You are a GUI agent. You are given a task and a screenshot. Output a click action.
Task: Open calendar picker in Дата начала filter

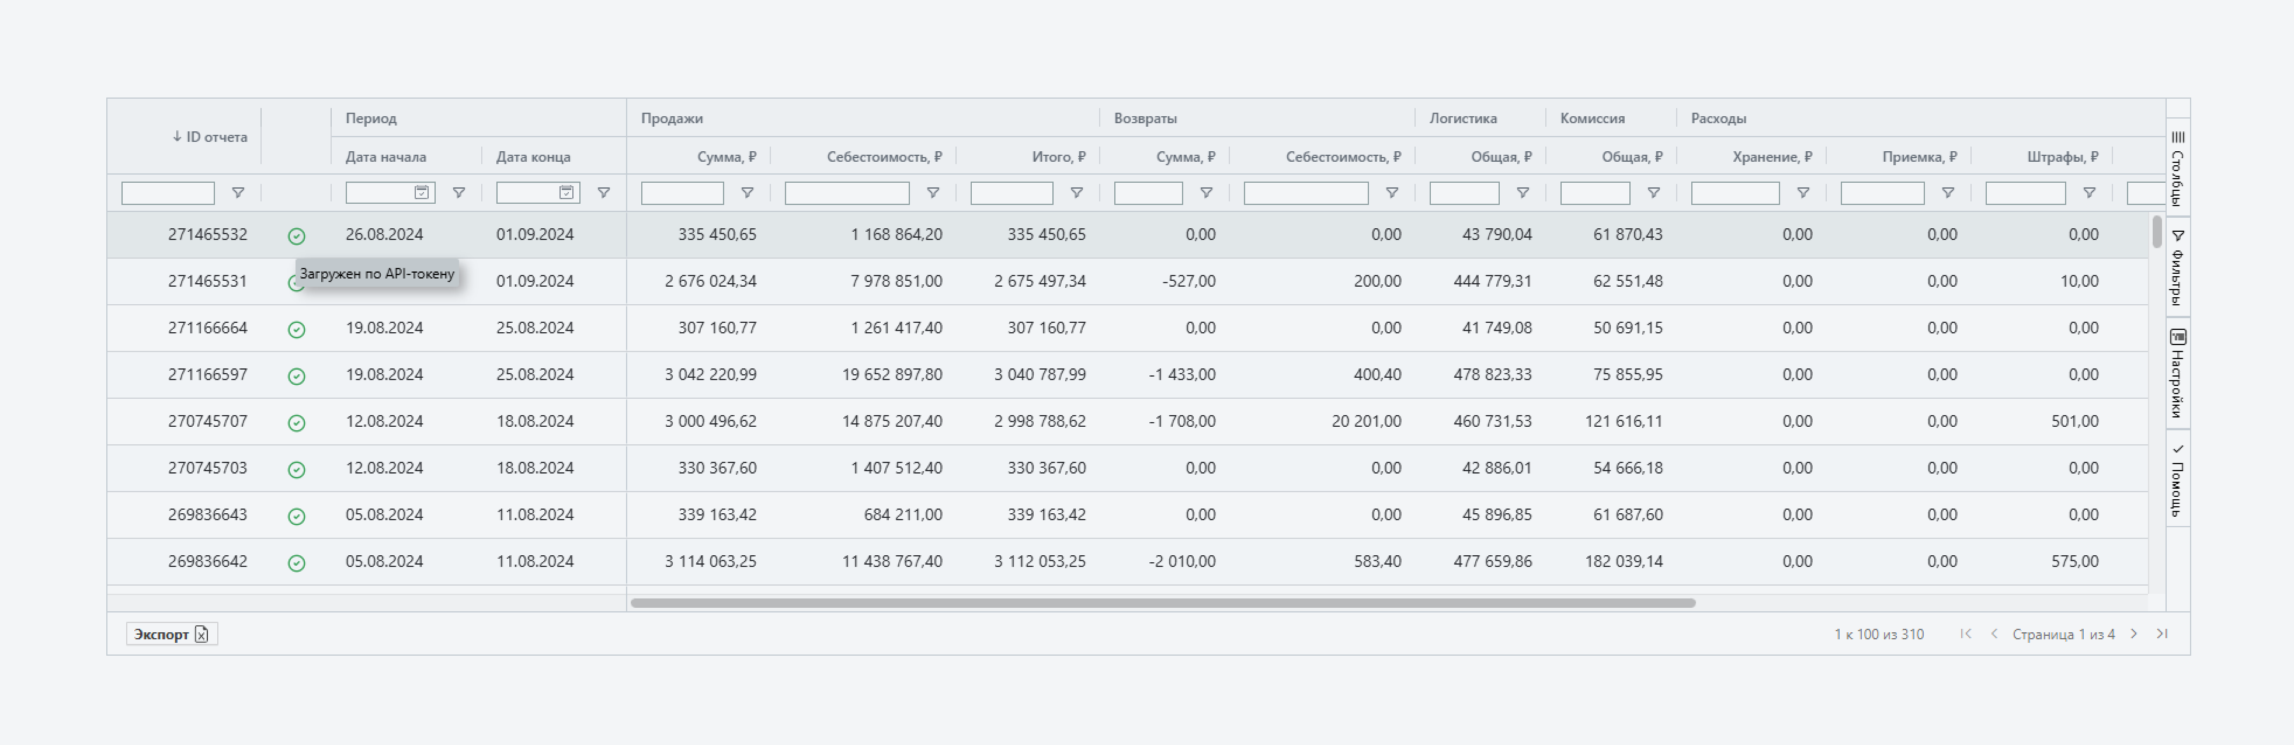(421, 193)
